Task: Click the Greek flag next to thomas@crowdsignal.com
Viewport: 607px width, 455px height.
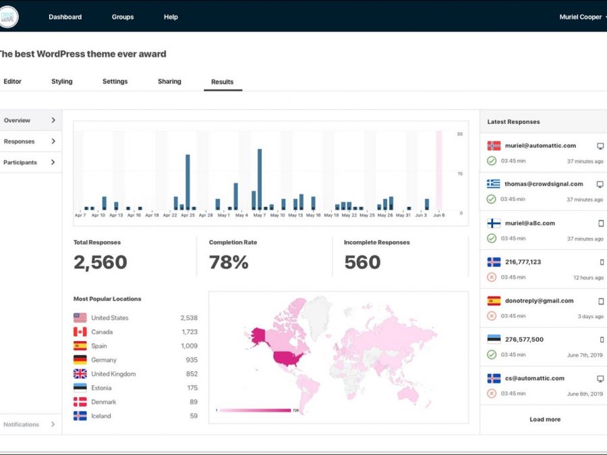Action: [494, 184]
